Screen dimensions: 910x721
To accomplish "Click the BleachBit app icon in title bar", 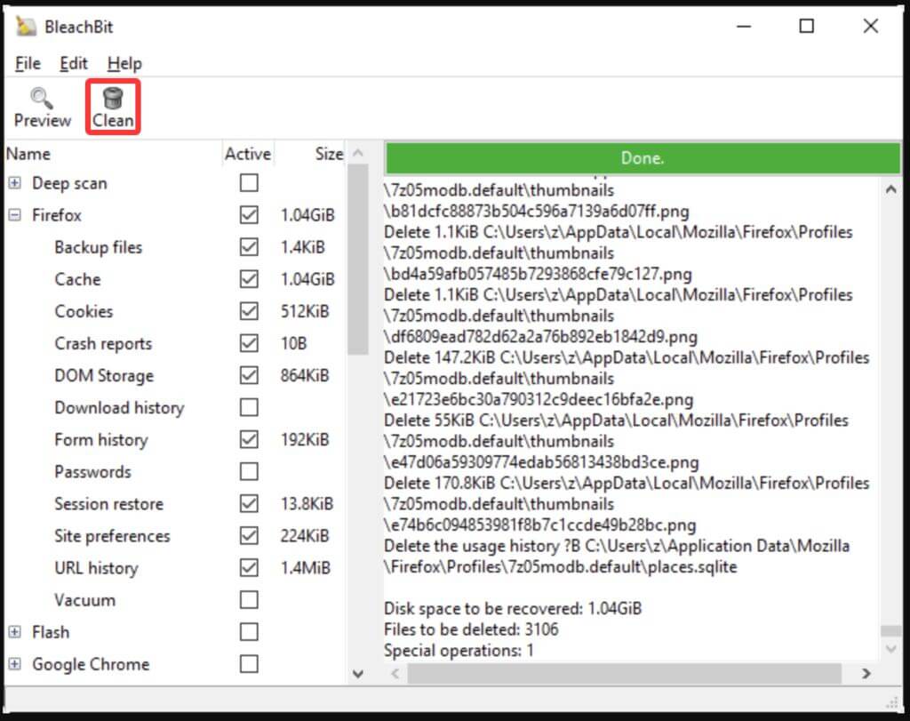I will tap(26, 27).
